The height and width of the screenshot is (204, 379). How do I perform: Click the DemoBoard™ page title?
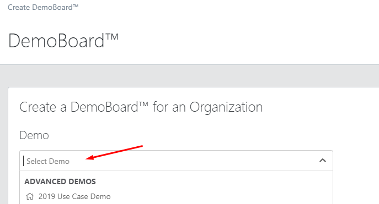(x=63, y=41)
